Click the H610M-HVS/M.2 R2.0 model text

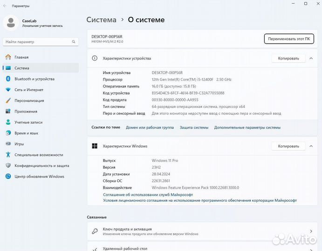(x=107, y=41)
